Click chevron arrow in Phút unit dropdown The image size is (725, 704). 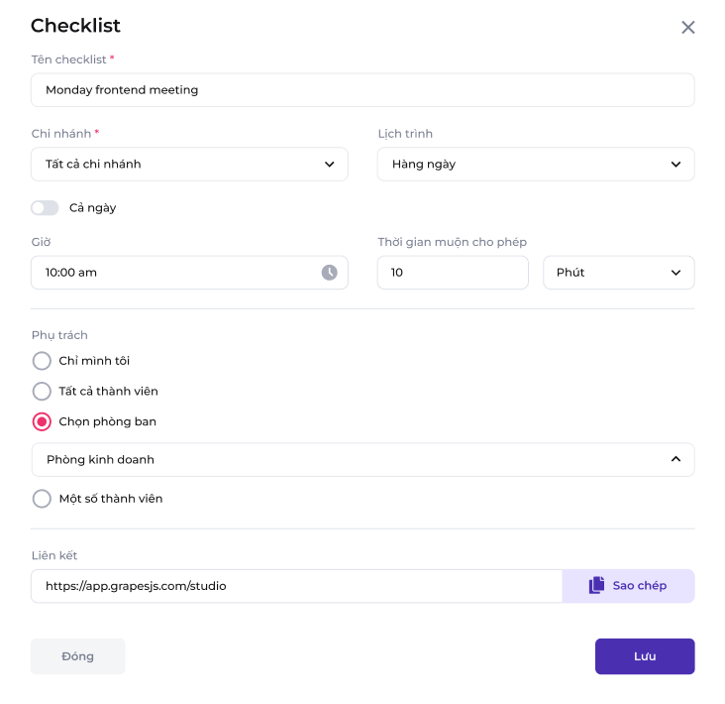coord(675,273)
